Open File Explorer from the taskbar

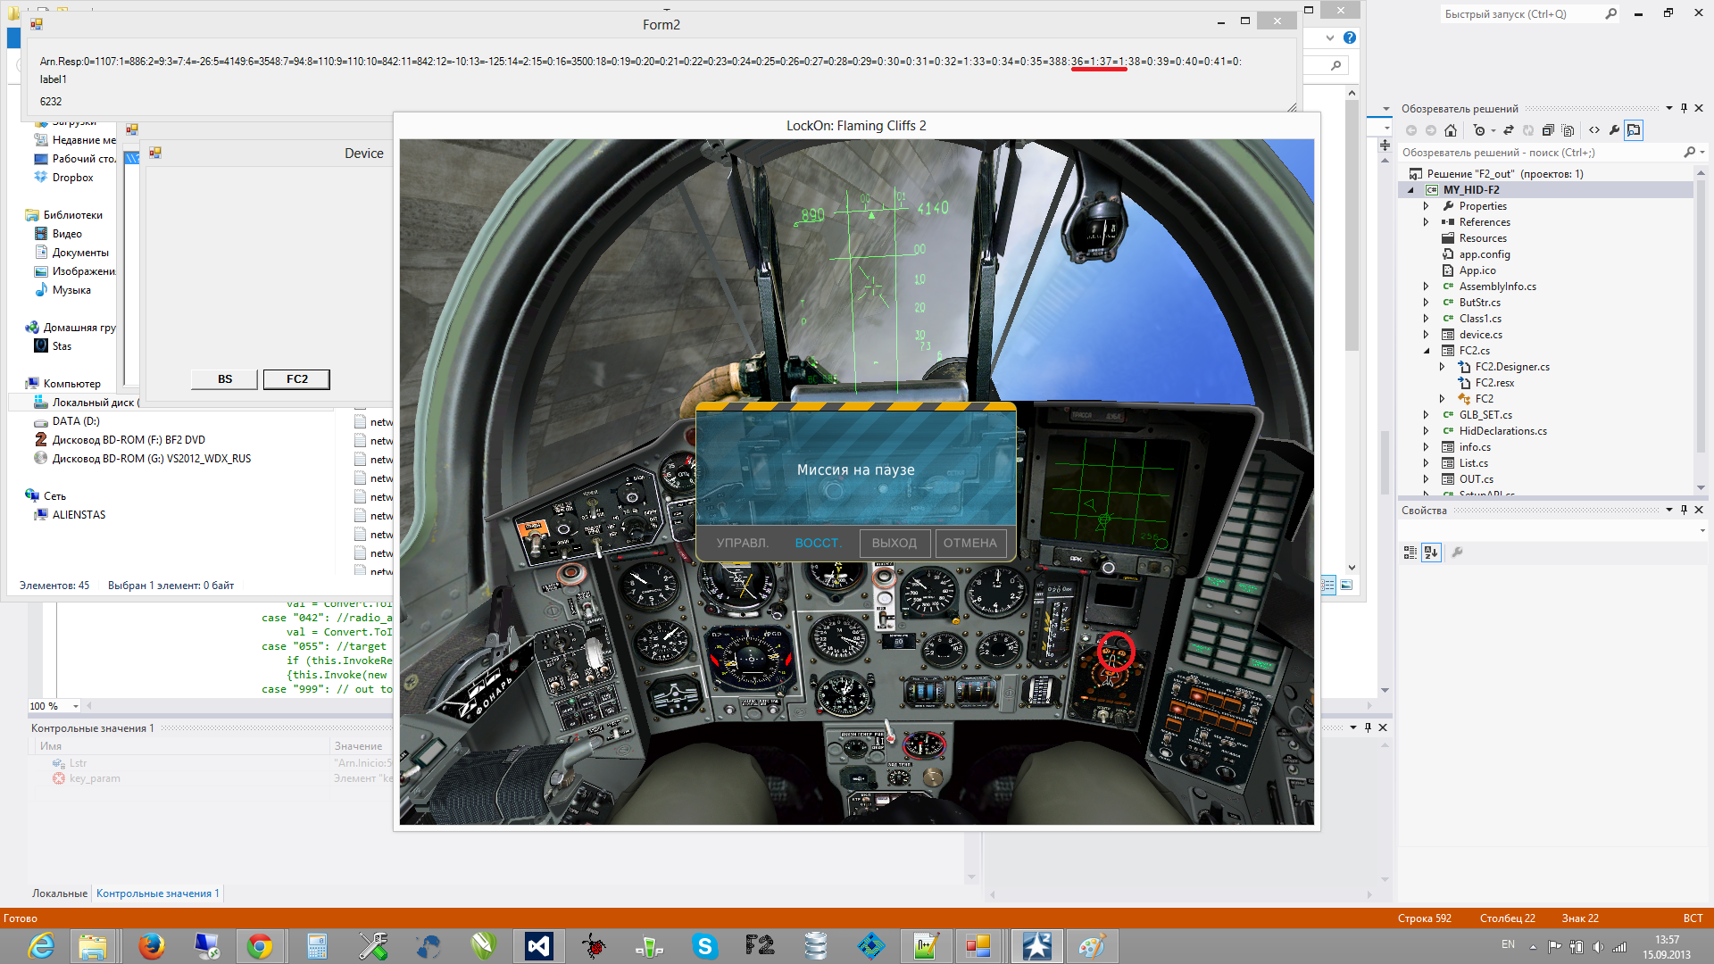93,946
